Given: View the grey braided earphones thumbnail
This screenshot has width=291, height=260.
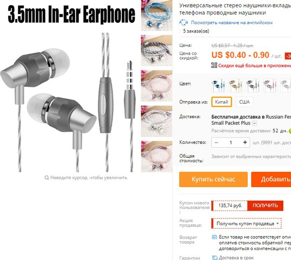Looking at the screenshot, I should click(157, 50).
